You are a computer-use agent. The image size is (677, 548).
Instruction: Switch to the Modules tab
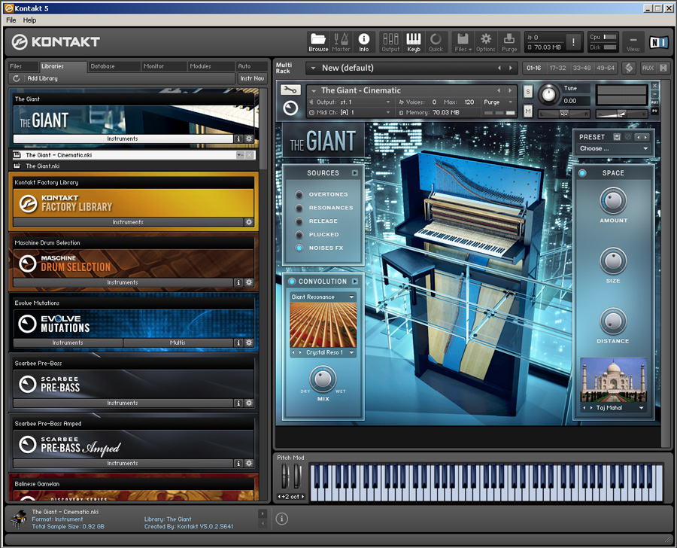(211, 66)
